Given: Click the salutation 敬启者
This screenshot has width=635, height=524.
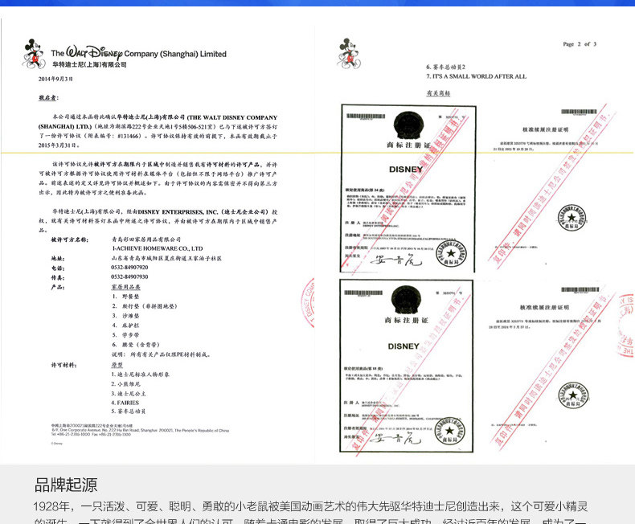Looking at the screenshot, I should tap(48, 97).
